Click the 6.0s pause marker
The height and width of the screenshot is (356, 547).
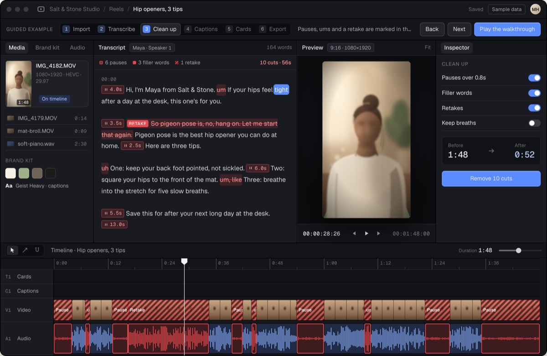point(258,168)
